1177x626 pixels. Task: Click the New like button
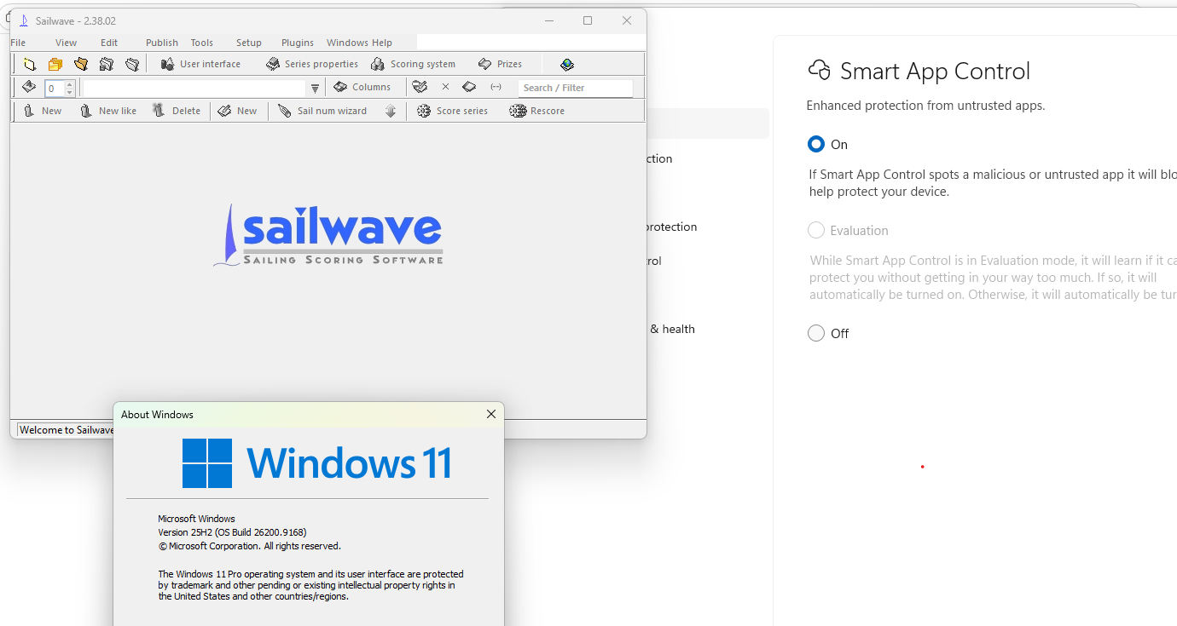click(x=108, y=111)
